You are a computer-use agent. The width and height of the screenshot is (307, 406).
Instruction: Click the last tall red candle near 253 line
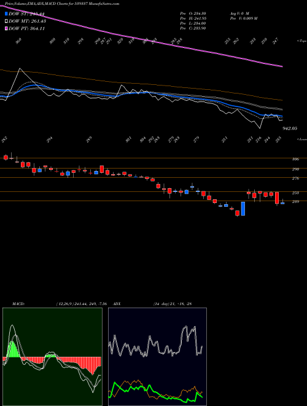tap(277, 198)
